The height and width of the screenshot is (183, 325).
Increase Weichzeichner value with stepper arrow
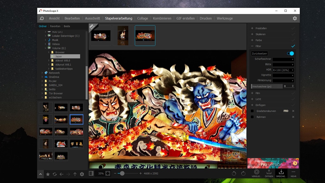click(x=293, y=85)
